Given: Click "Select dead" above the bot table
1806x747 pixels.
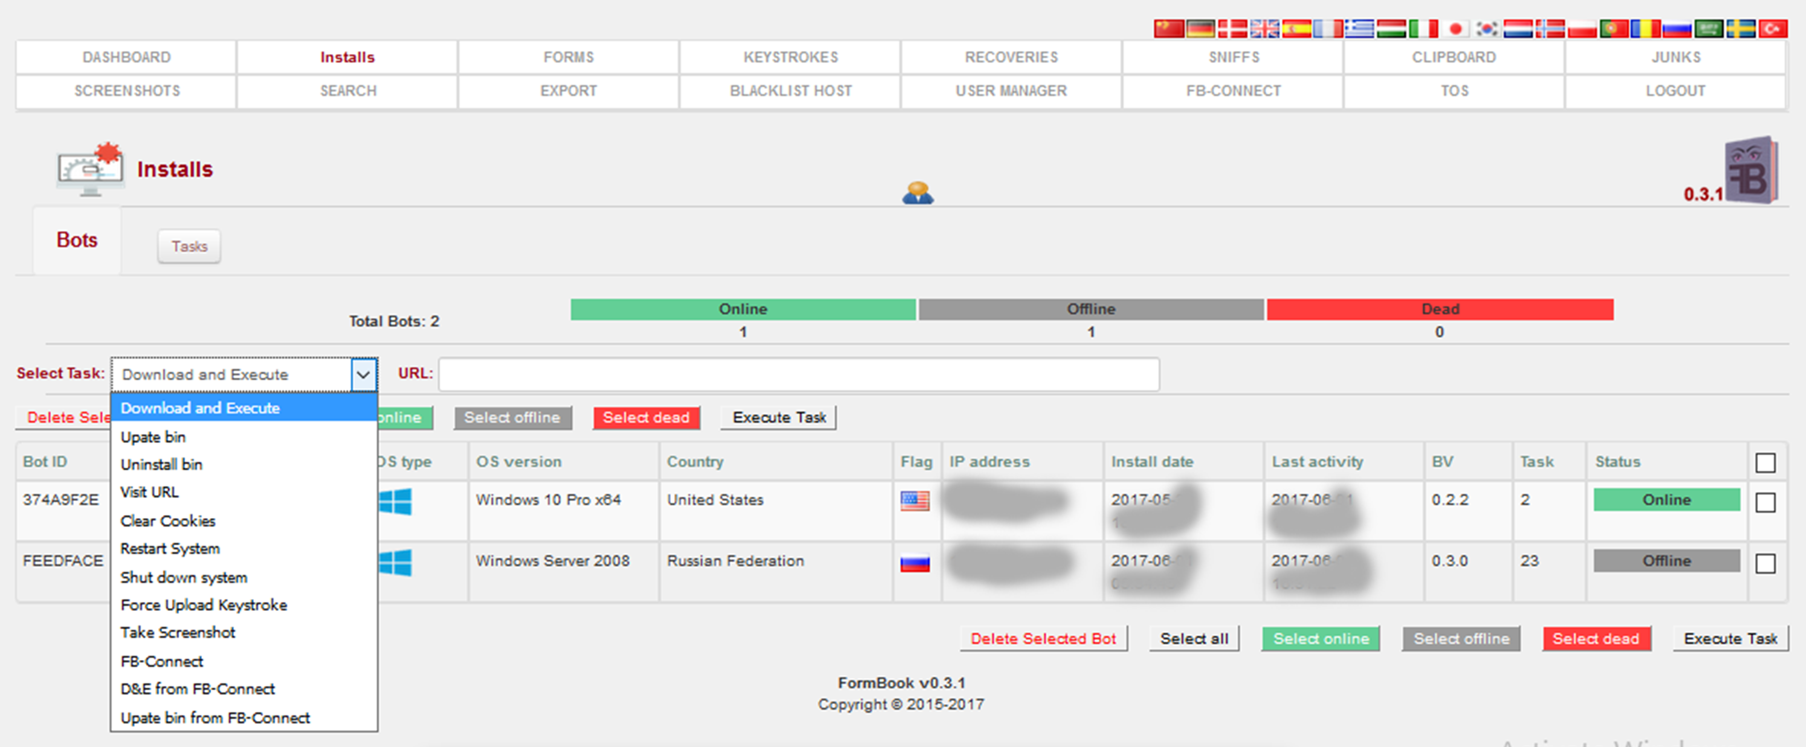Looking at the screenshot, I should point(646,418).
